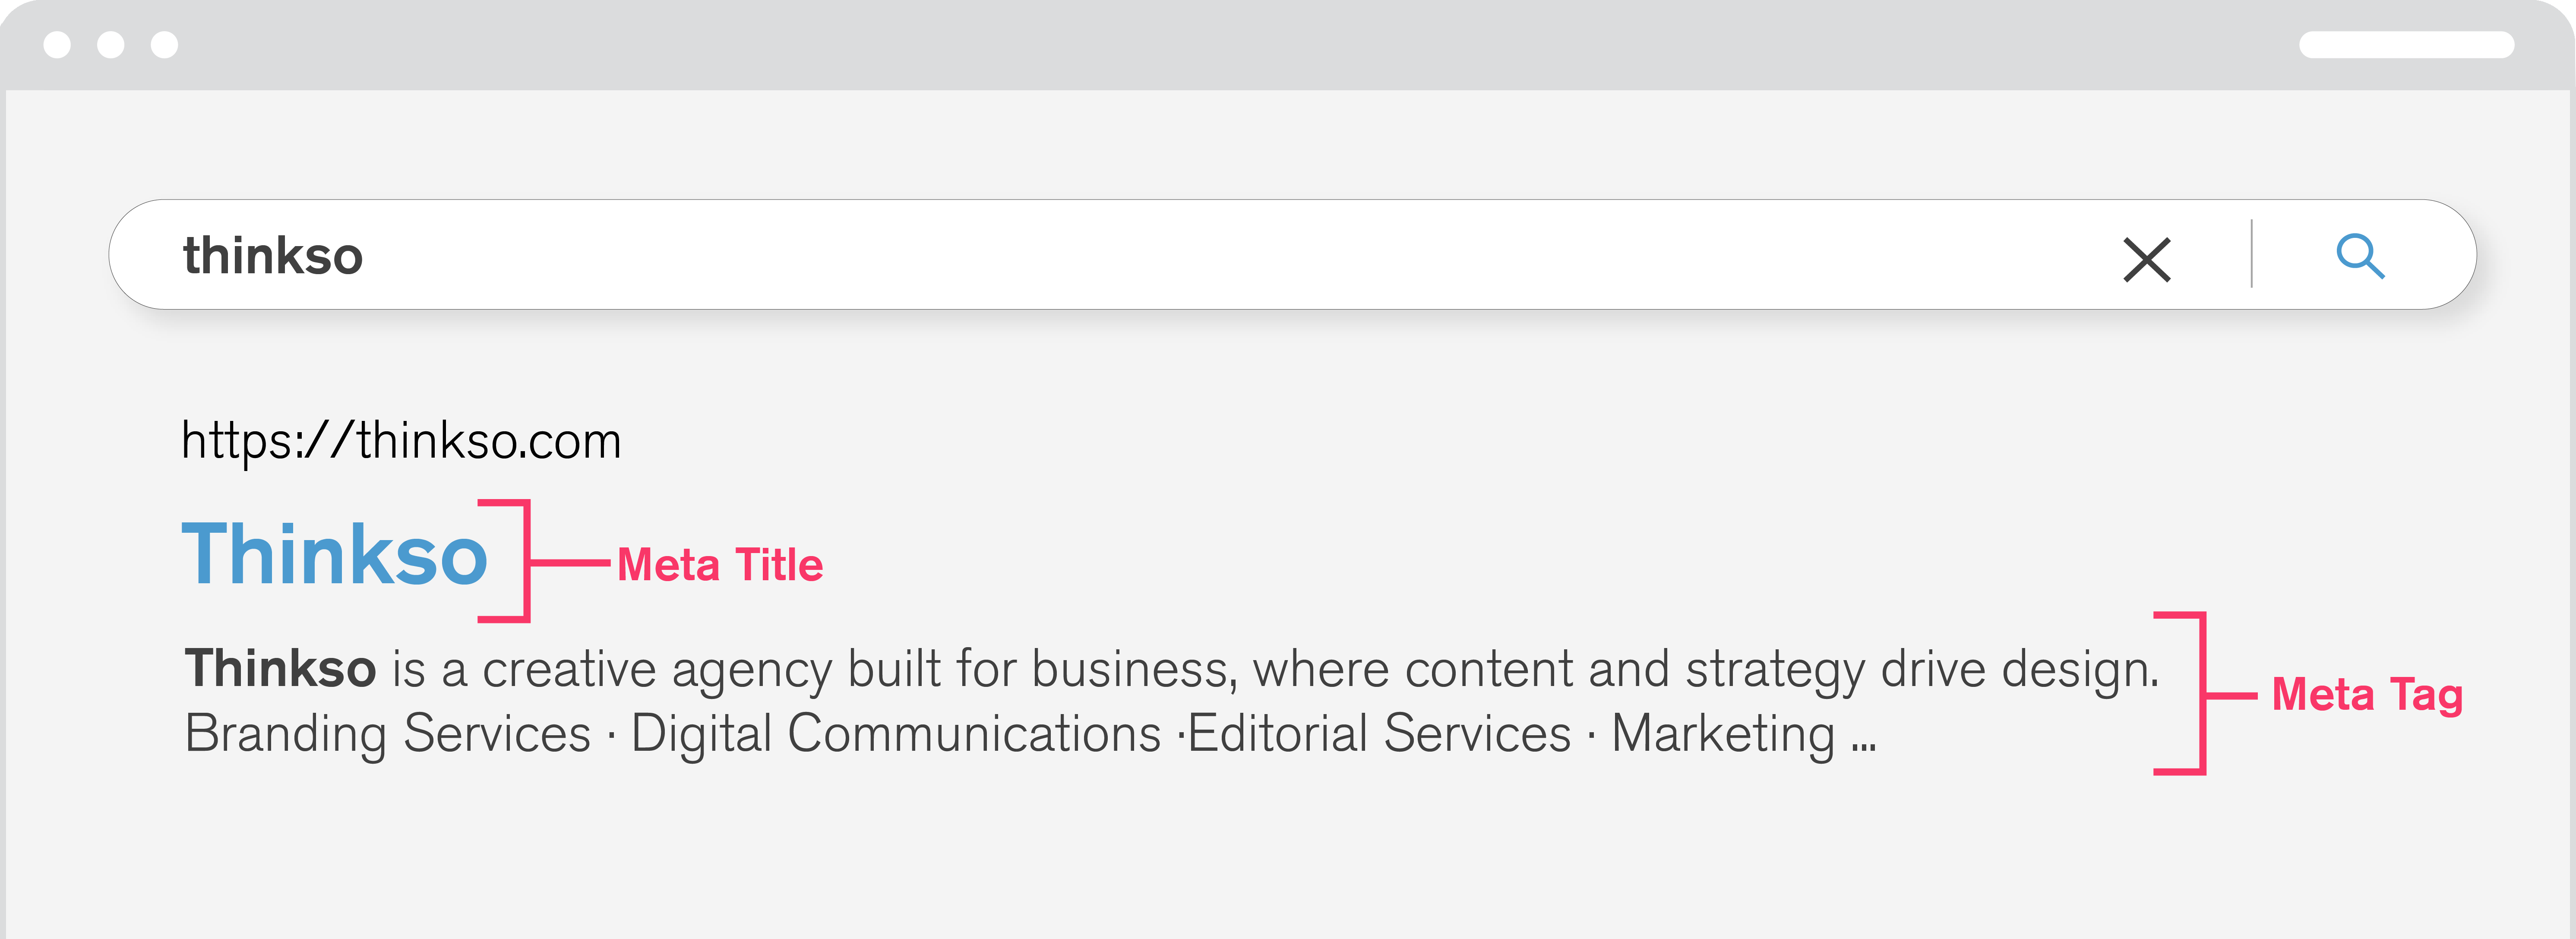
Task: Click the third window dot in title bar
Action: pyautogui.click(x=164, y=45)
